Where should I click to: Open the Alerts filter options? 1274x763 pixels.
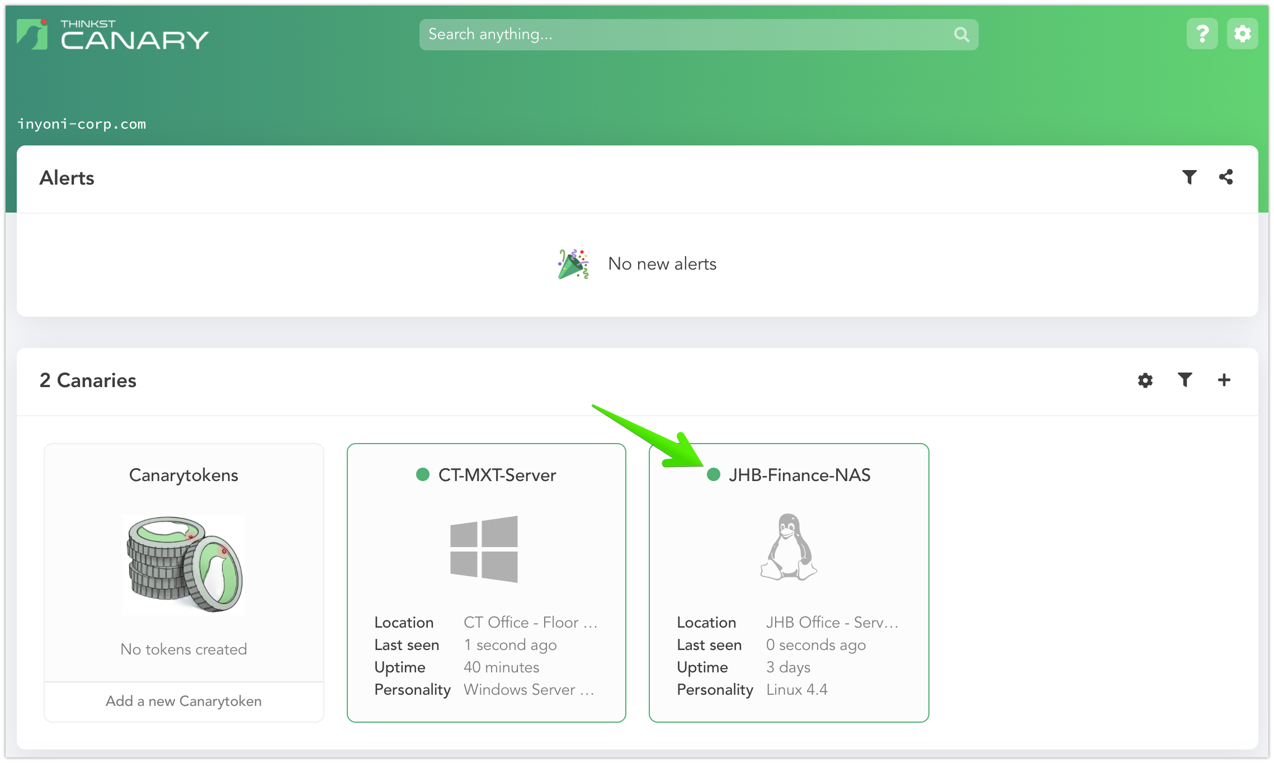coord(1190,177)
